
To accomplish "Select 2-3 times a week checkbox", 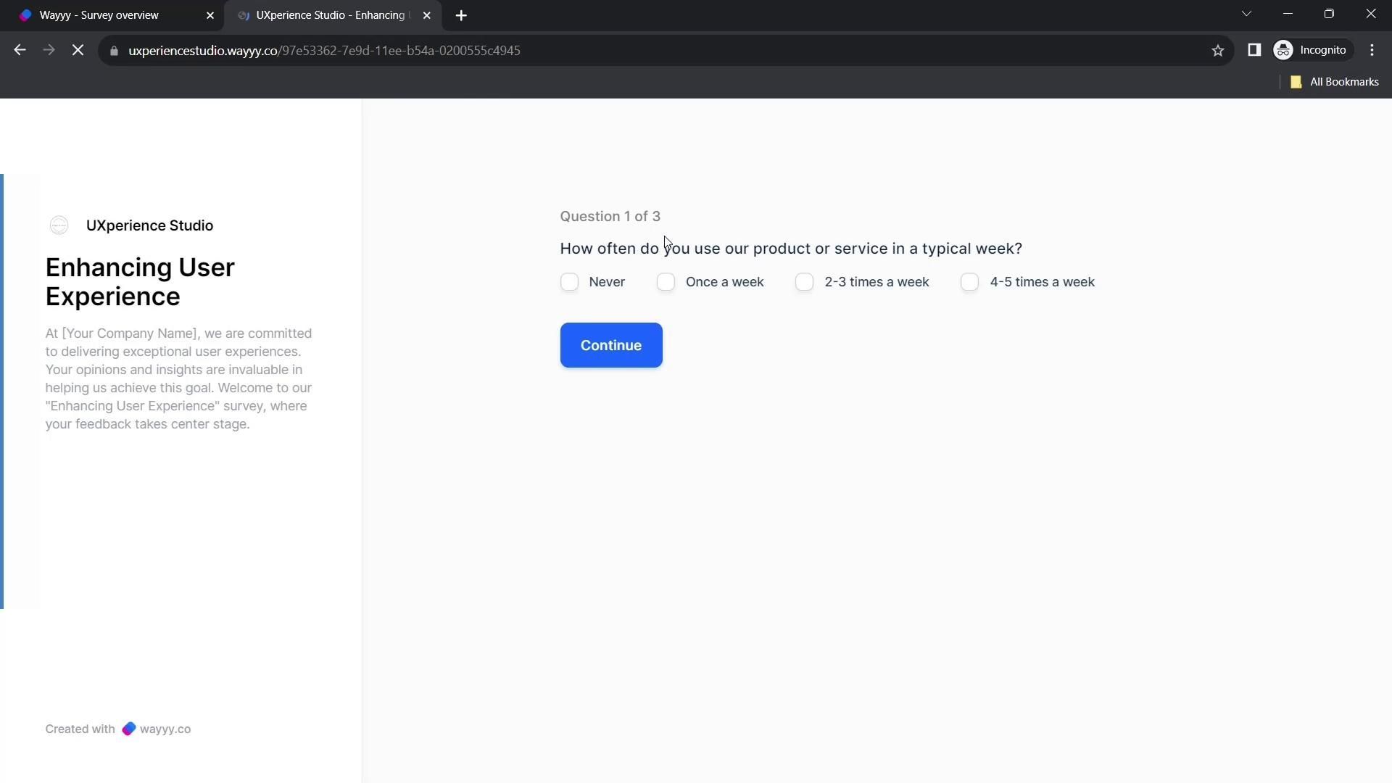I will pos(804,282).
